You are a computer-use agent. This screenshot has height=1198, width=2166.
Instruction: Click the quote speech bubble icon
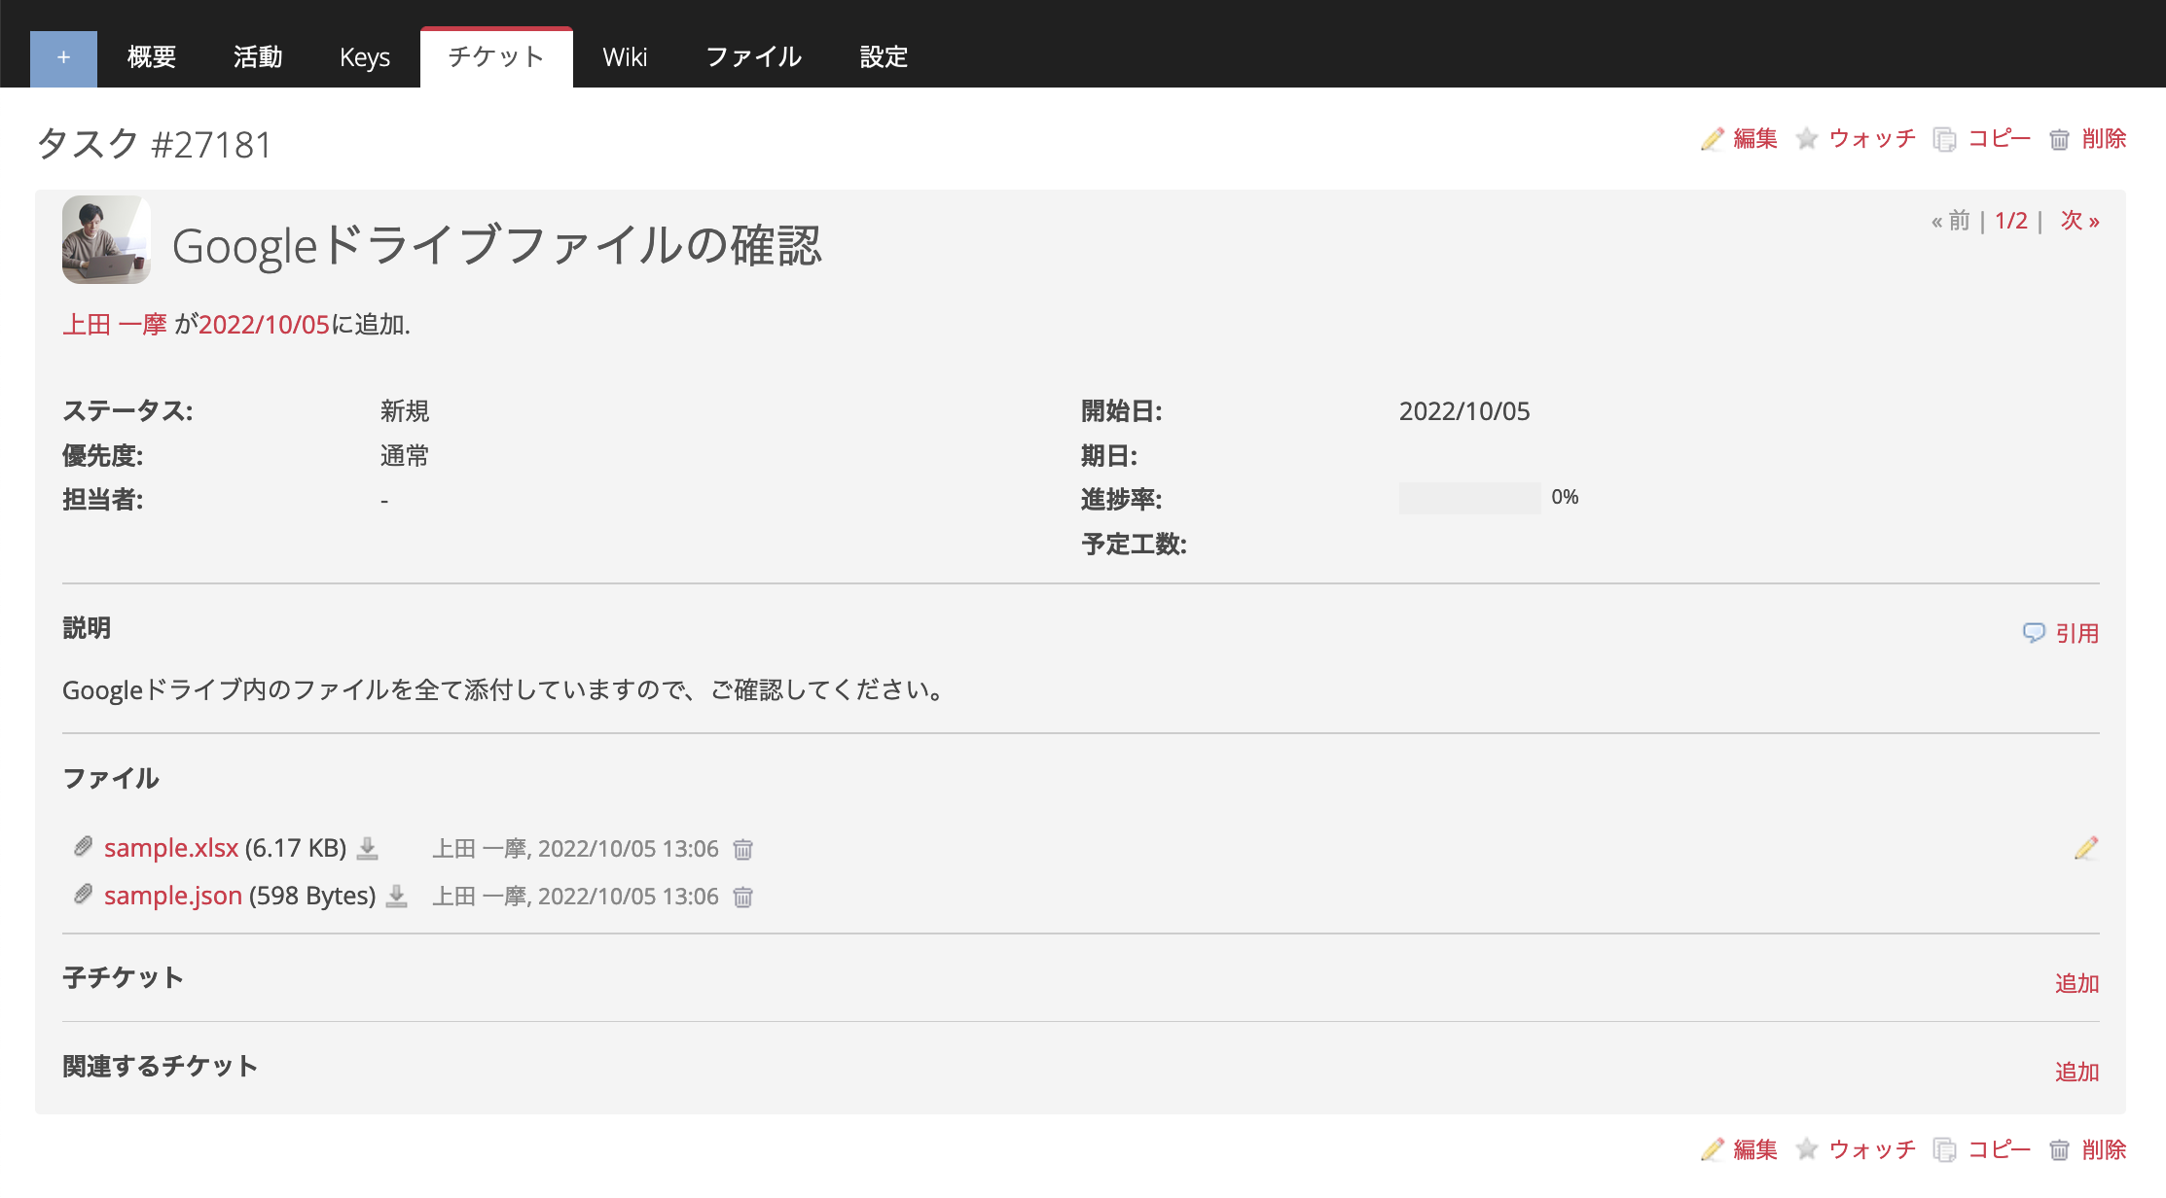click(x=2034, y=633)
